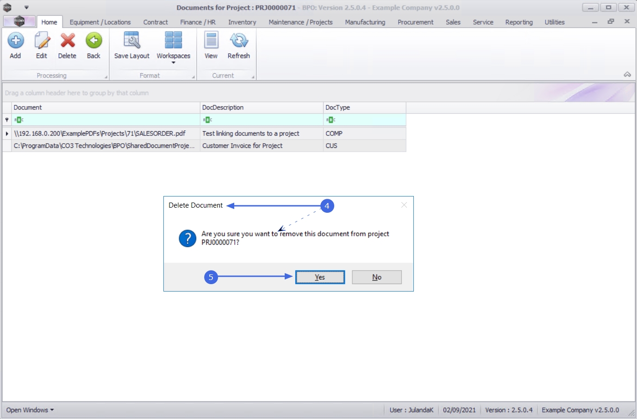Viewport: 637px width, 419px height.
Task: Click the 02/09/2021 date in status bar
Action: click(x=459, y=410)
